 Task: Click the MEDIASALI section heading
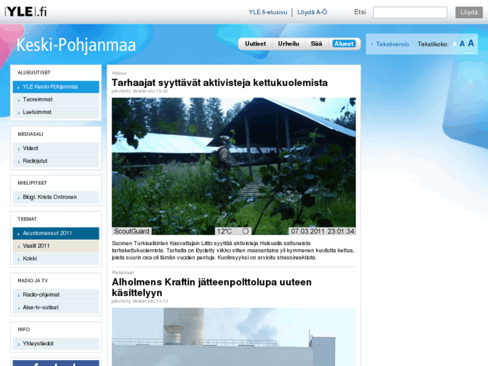point(30,134)
